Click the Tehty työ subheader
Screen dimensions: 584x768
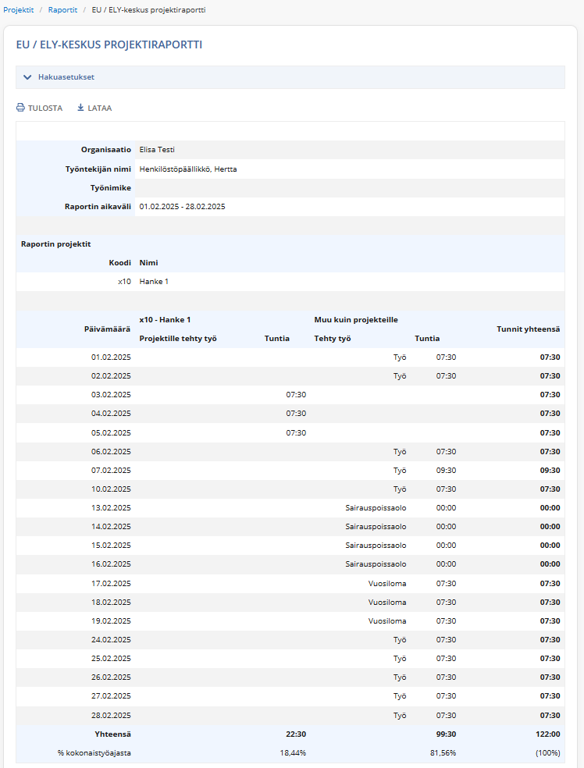tap(333, 339)
